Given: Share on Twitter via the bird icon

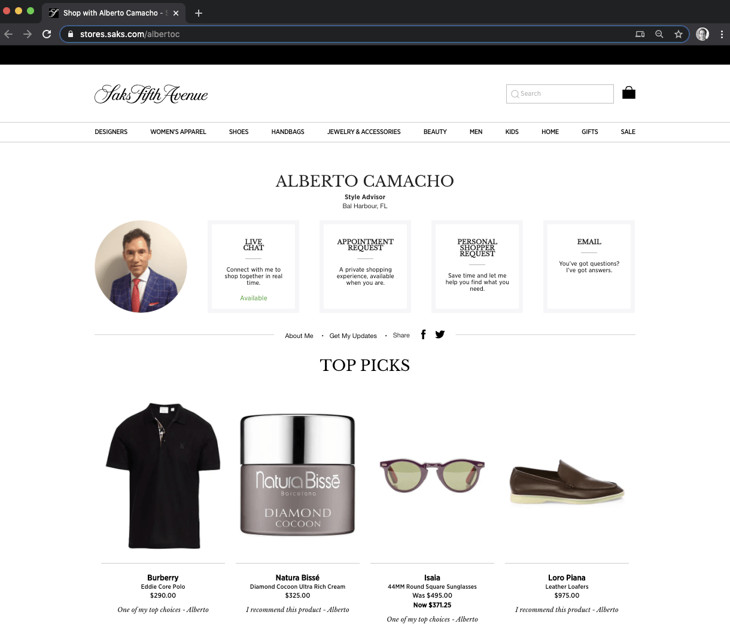Looking at the screenshot, I should coord(440,334).
